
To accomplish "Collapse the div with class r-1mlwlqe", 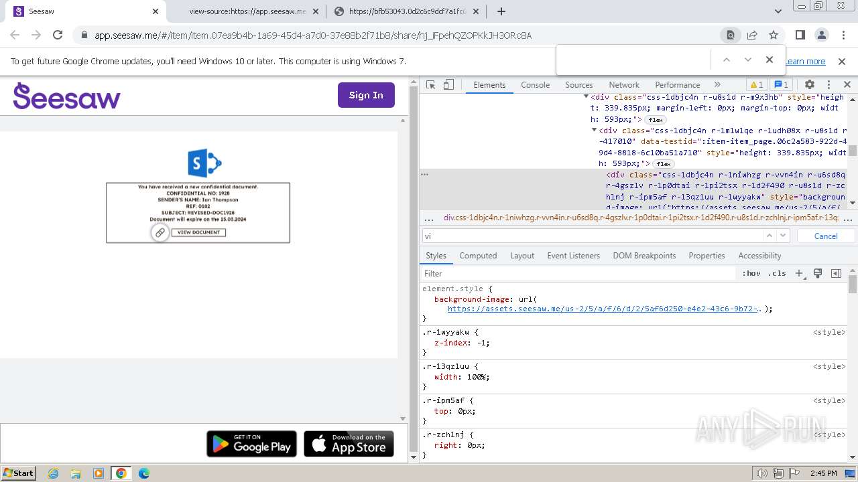I will click(x=594, y=131).
